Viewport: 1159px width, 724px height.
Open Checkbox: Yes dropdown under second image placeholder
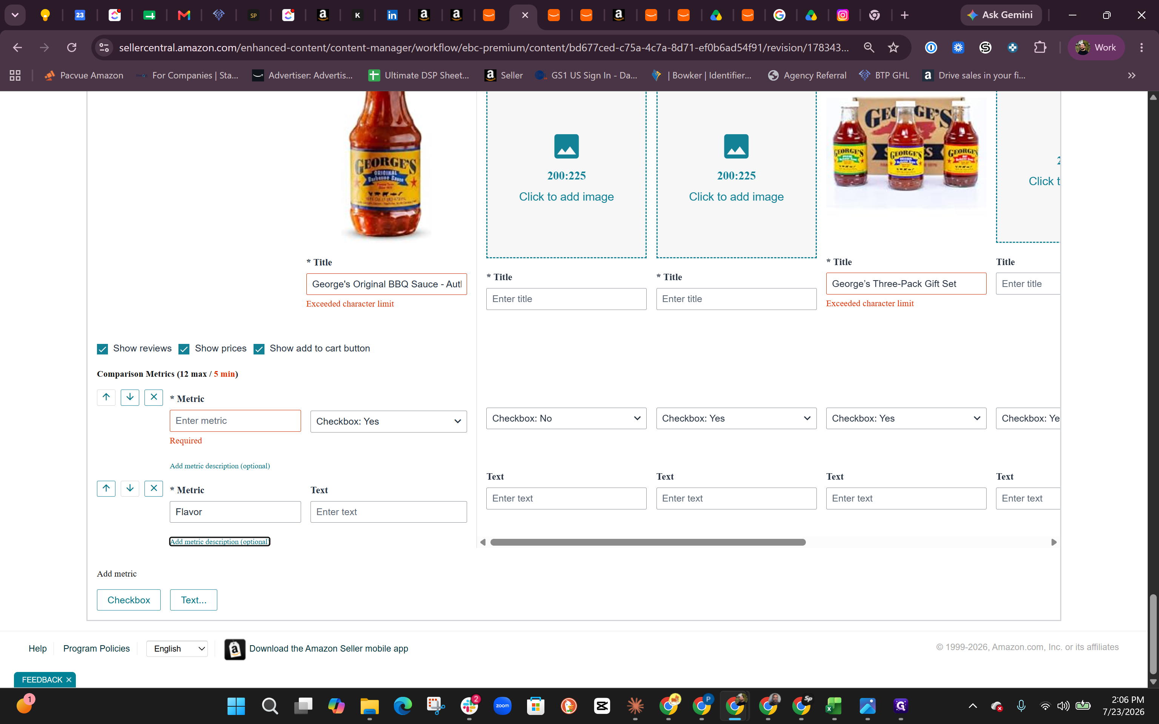(x=736, y=419)
